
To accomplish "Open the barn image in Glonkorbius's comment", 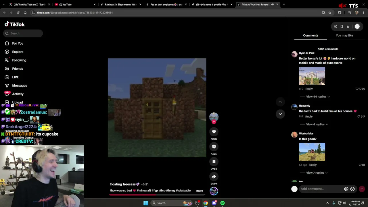I will click(312, 152).
